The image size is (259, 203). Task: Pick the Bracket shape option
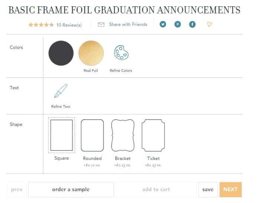coord(123,135)
